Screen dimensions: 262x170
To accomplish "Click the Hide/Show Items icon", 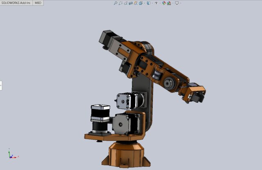I will pyautogui.click(x=156, y=3).
